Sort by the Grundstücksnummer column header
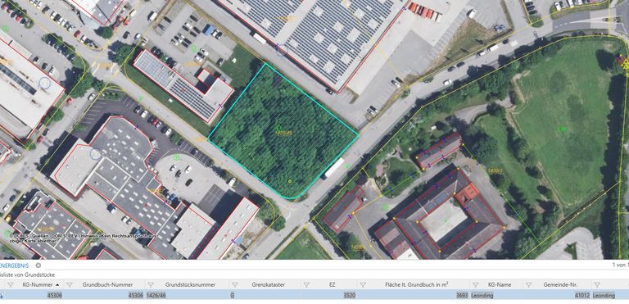The image size is (629, 304). pyautogui.click(x=190, y=284)
